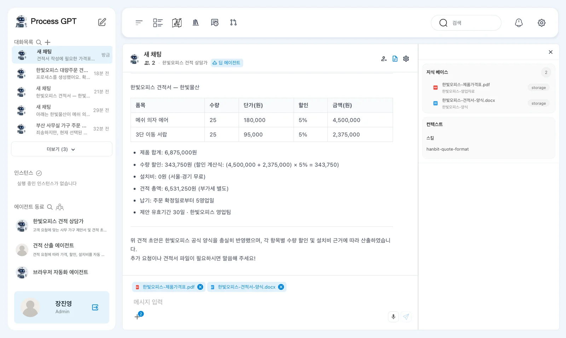Click the participants count 2 icon

pyautogui.click(x=147, y=63)
